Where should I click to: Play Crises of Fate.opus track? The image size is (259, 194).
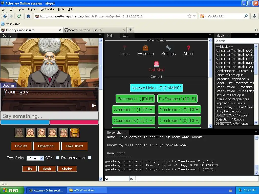pos(229,75)
